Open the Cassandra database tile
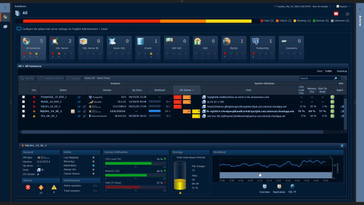This screenshot has width=364, height=205. click(291, 47)
